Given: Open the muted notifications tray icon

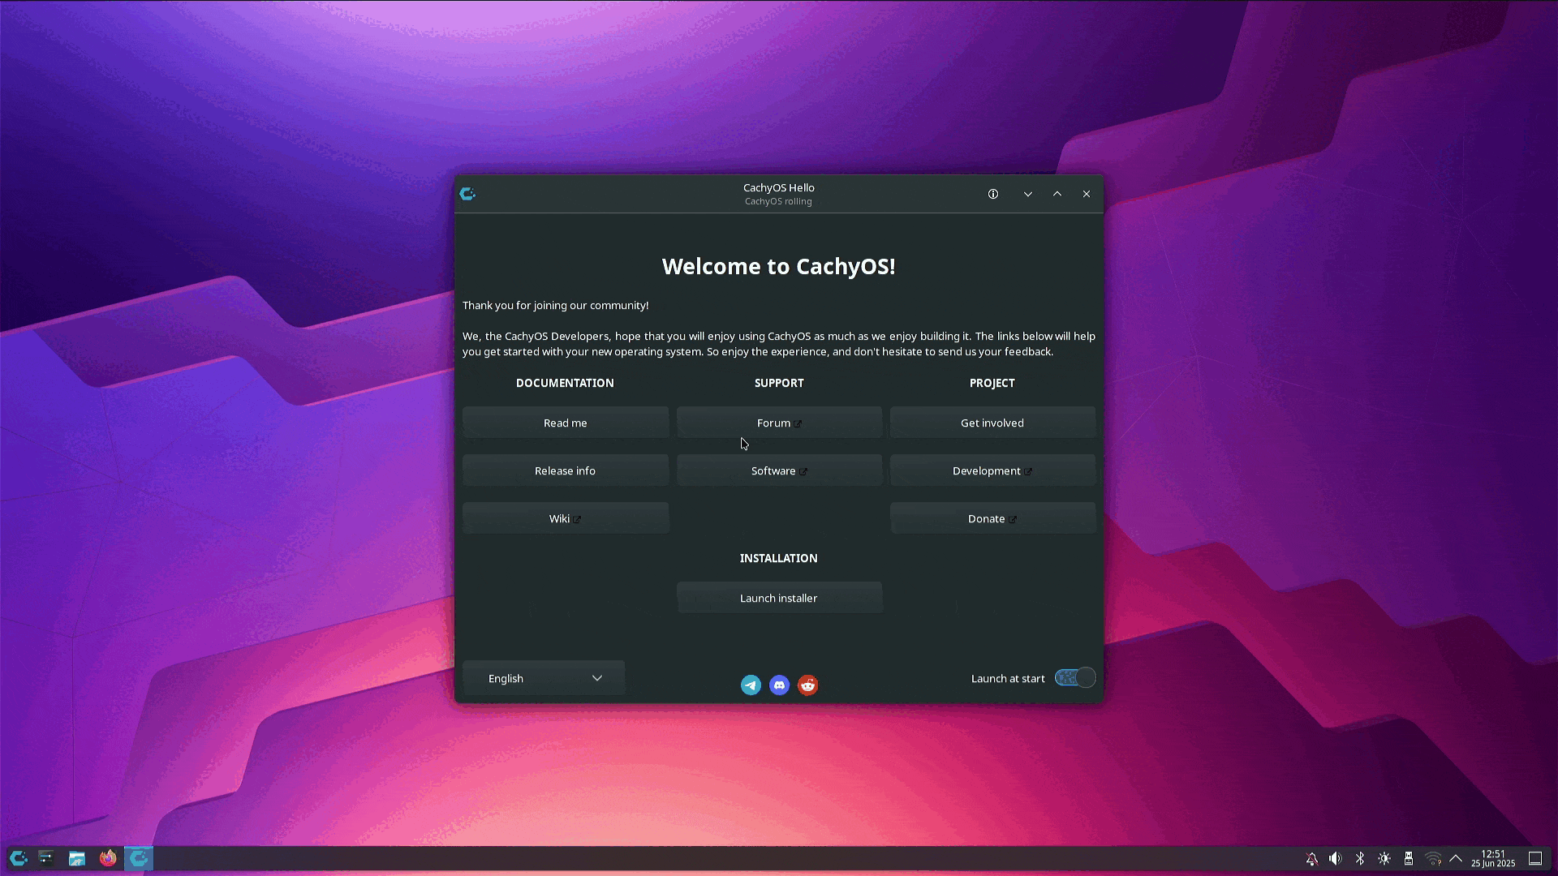Looking at the screenshot, I should [x=1311, y=858].
